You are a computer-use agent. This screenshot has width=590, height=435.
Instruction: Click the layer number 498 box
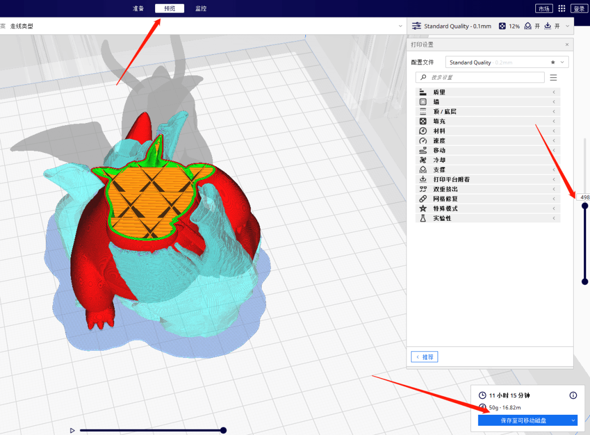point(584,197)
